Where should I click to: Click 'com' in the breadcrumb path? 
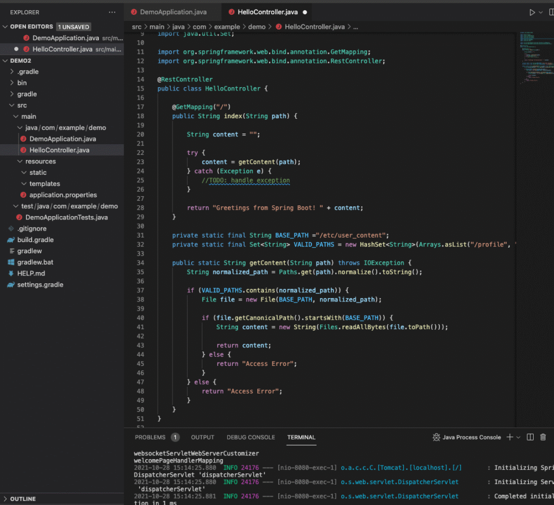coord(199,27)
